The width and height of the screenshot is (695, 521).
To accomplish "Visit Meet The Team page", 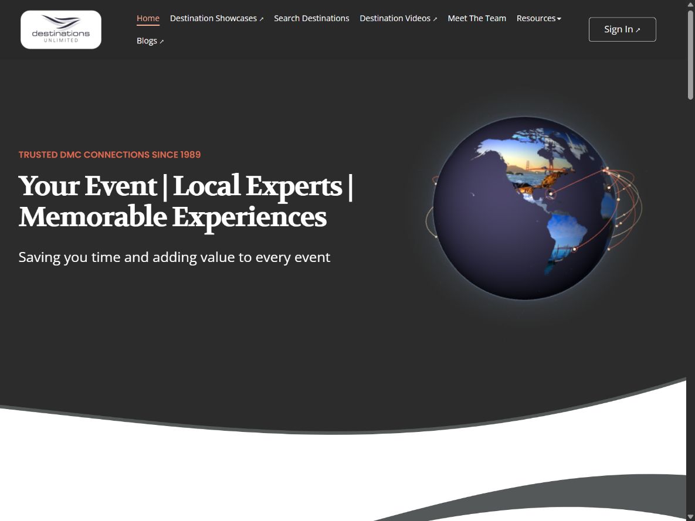I will 477,18.
